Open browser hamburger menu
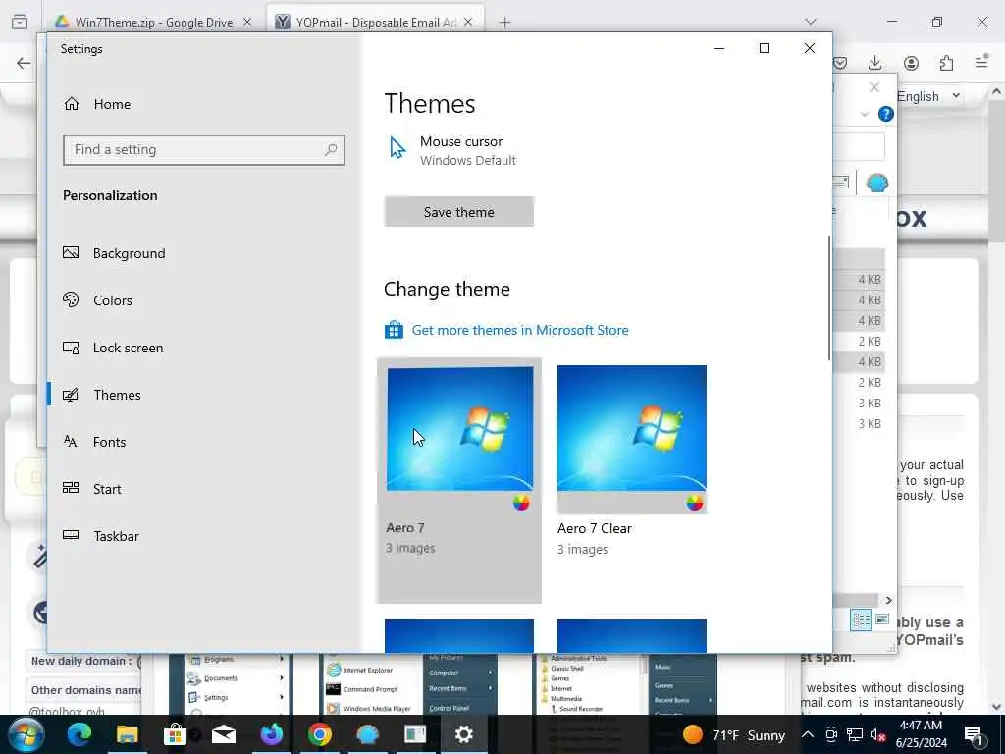This screenshot has height=754, width=1005. pos(981,62)
